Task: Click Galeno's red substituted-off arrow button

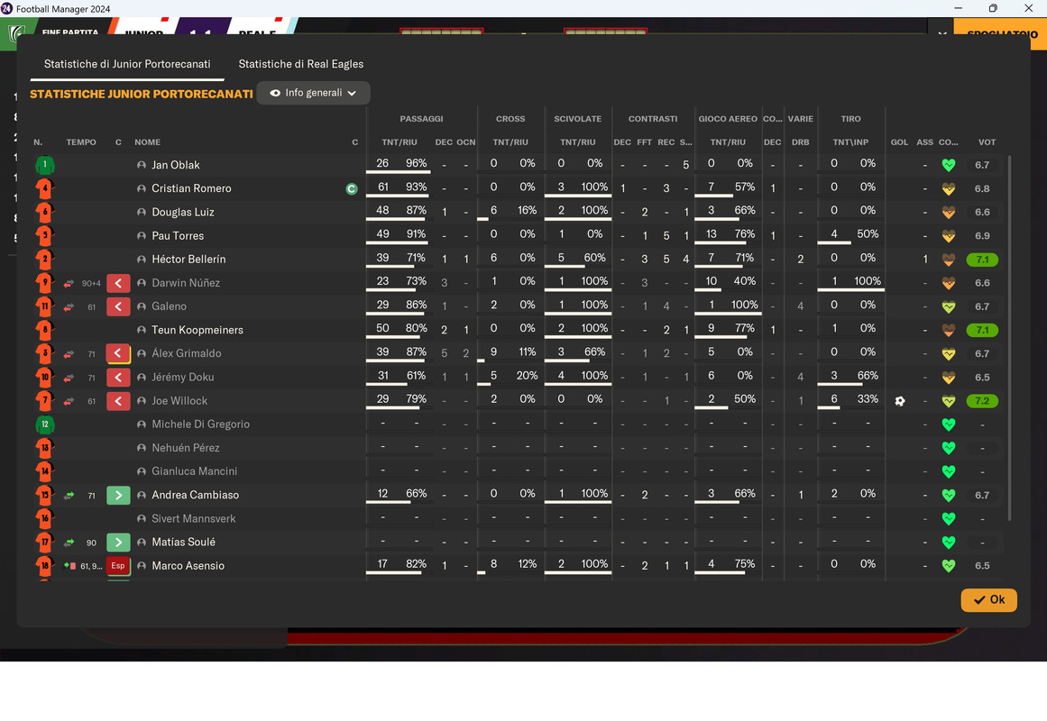Action: [x=118, y=306]
